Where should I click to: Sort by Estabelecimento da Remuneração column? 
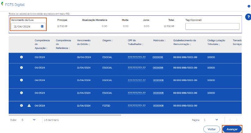pos(190,44)
